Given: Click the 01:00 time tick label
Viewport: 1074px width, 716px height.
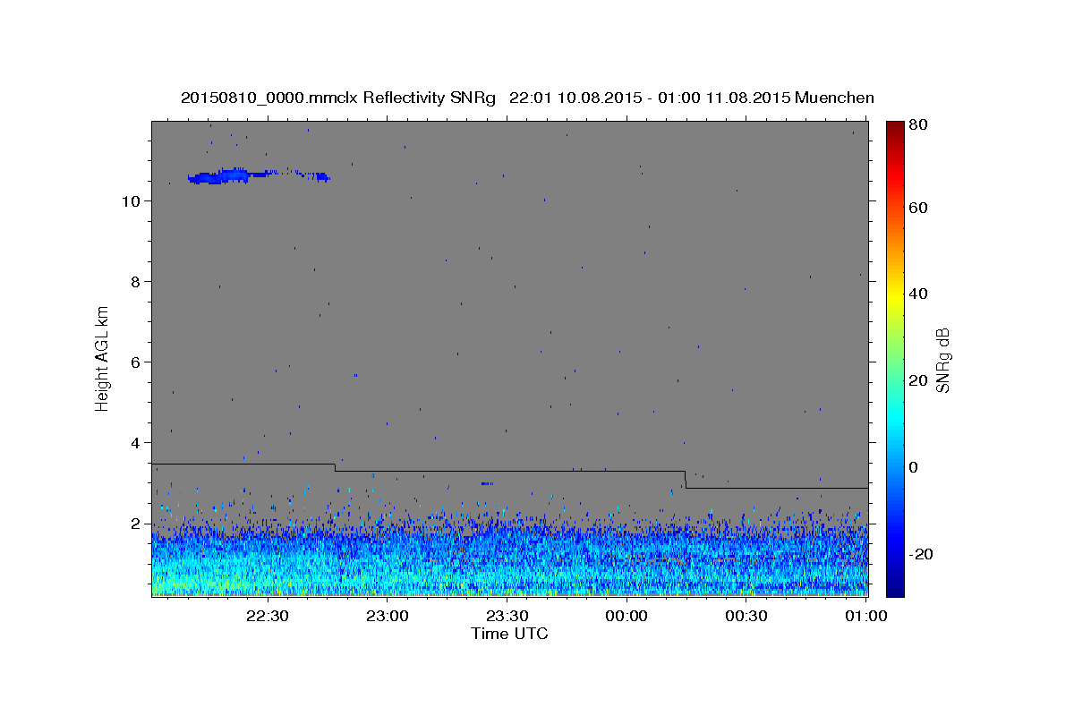Looking at the screenshot, I should (x=865, y=616).
